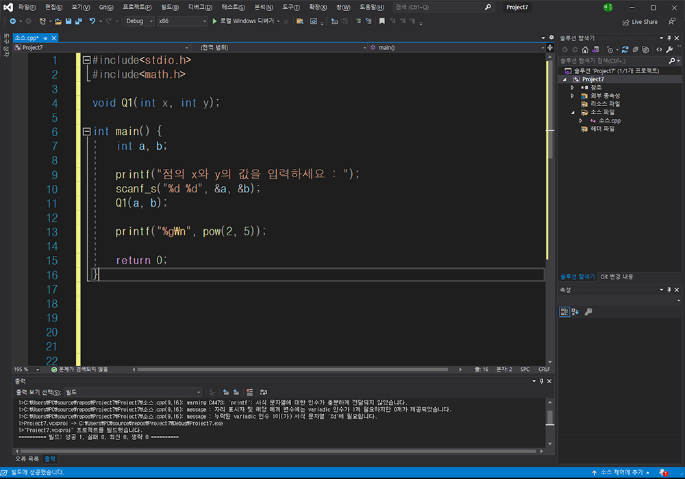Viewport: 685px width, 479px height.
Task: Open the 195 % zoom level dropdown
Action: click(x=27, y=370)
